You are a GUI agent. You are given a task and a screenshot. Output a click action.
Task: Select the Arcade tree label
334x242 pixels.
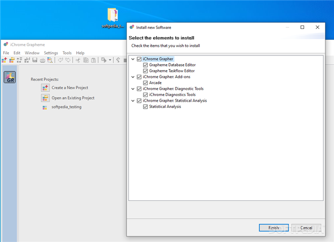[155, 83]
